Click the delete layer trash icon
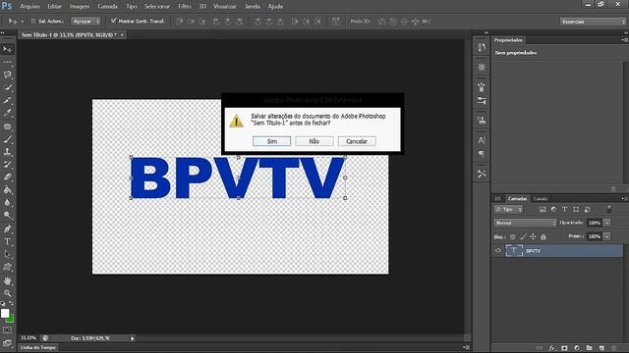The image size is (629, 353). 613,348
